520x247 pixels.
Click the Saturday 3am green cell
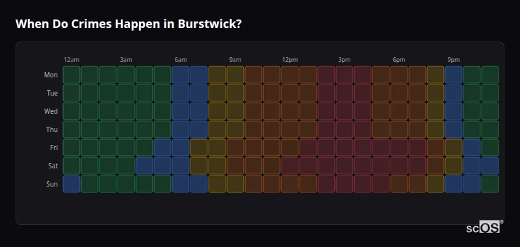(x=126, y=166)
